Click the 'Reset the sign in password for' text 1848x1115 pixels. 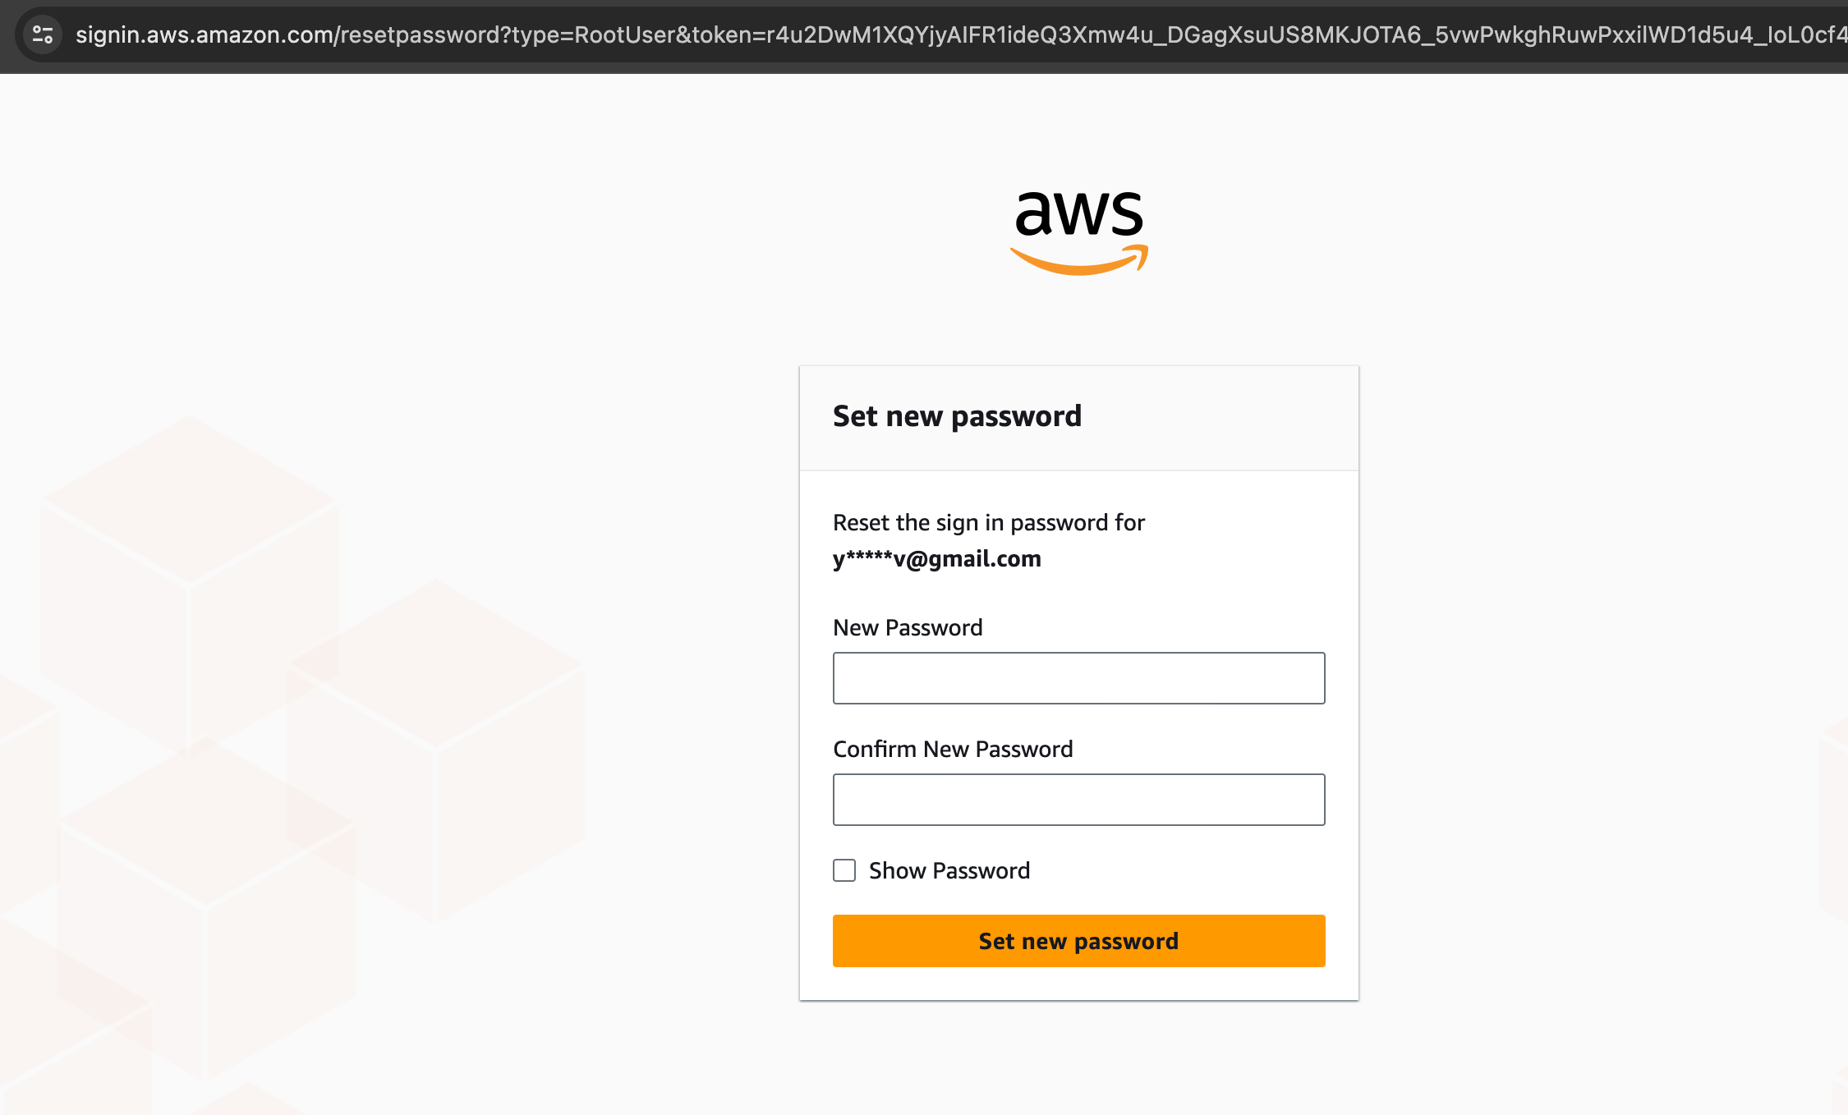[989, 523]
